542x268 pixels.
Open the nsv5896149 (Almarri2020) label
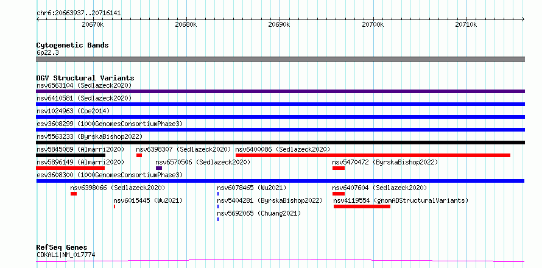80,162
